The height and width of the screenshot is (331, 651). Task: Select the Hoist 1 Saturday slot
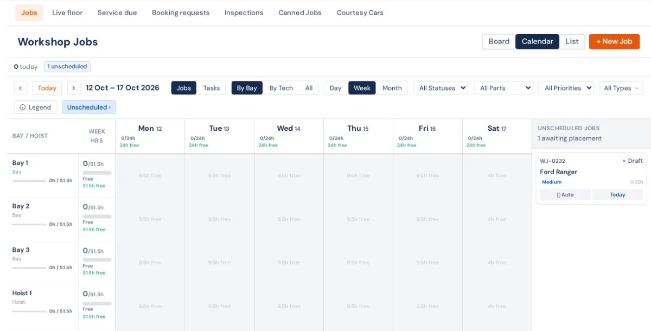[497, 306]
